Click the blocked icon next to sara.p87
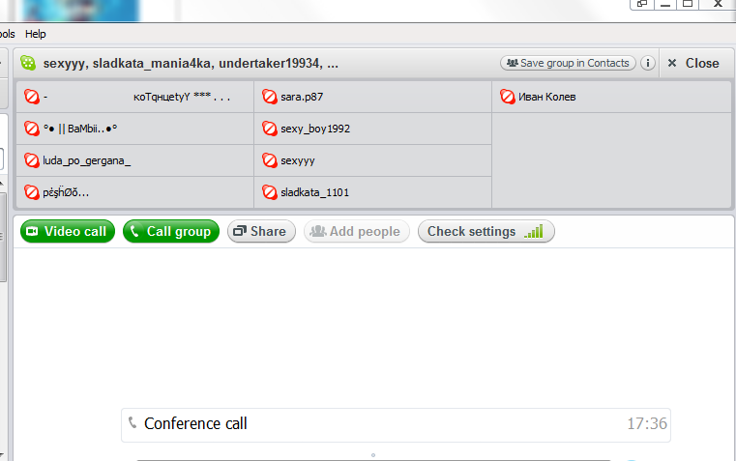The image size is (736, 461). point(270,97)
